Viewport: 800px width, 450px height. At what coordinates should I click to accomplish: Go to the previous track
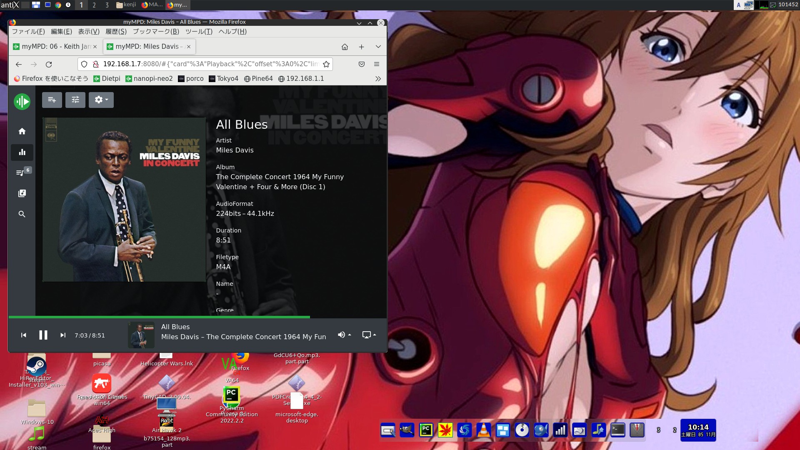click(24, 335)
